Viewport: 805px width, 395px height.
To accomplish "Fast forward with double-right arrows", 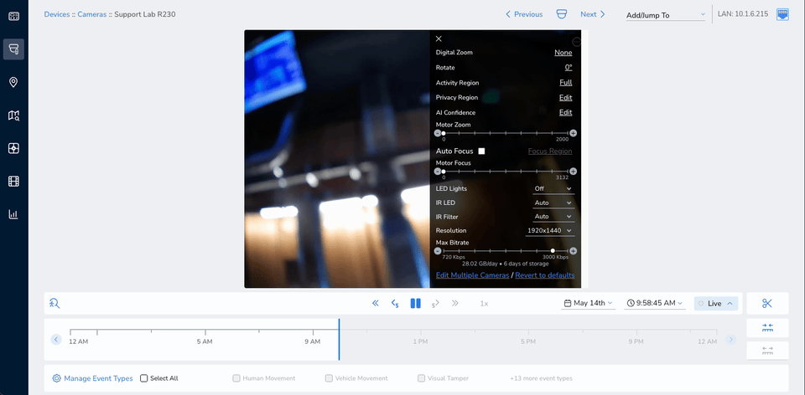I will tap(454, 303).
